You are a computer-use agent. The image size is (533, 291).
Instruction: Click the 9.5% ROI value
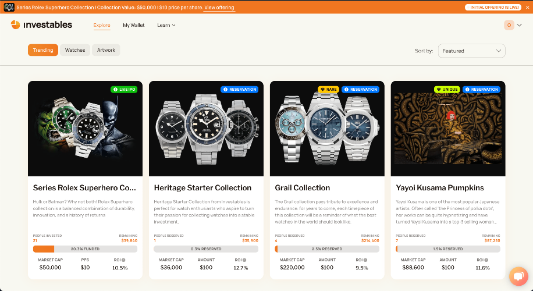tap(362, 268)
